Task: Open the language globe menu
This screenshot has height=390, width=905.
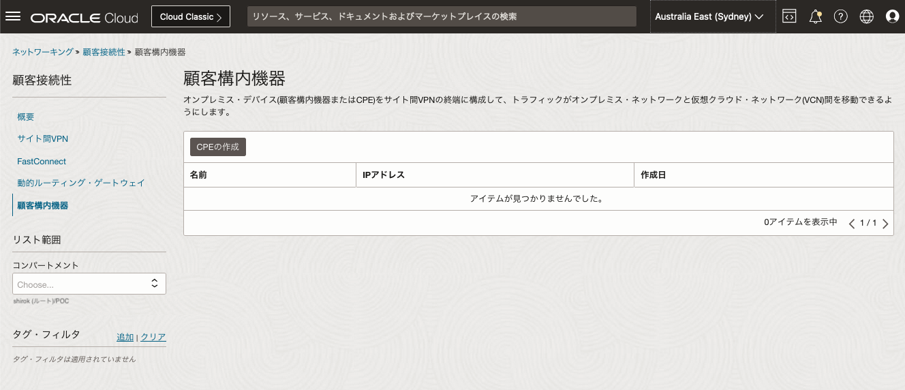Action: pos(867,17)
